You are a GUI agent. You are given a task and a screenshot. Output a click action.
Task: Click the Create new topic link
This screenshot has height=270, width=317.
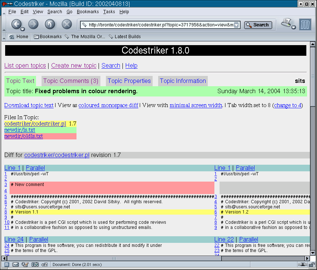[x=74, y=66]
